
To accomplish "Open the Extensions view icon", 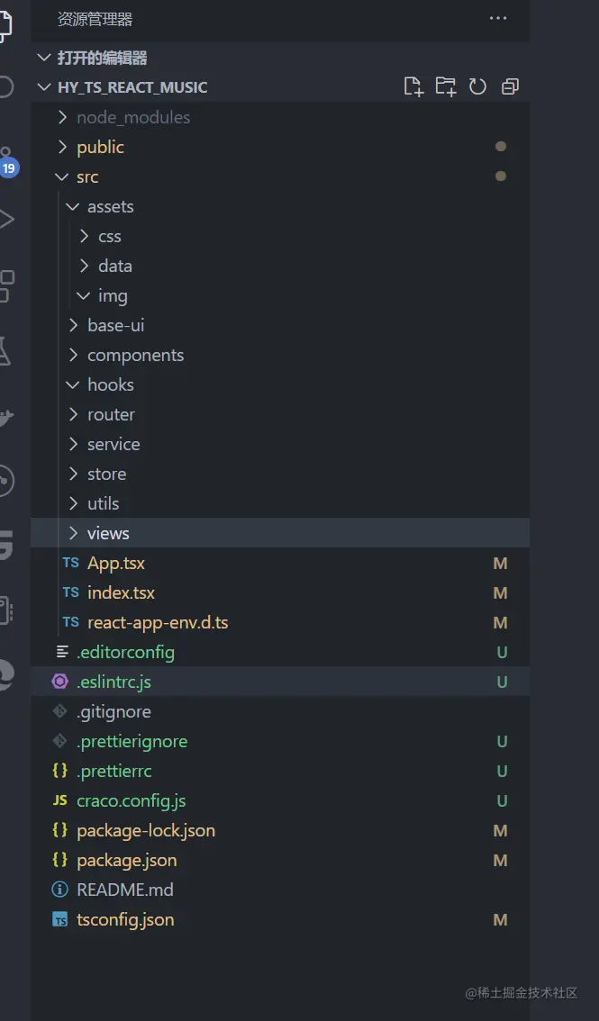I will [6, 286].
